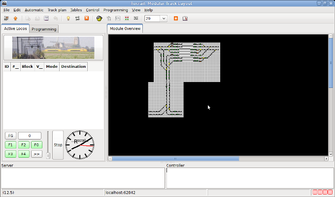Toggle the F4 function button
This screenshot has width=335, height=197.
pos(23,154)
